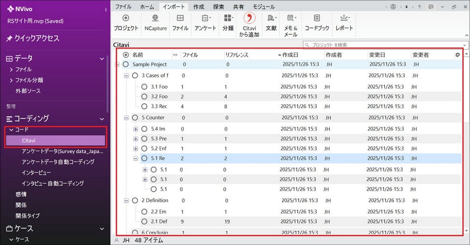Click the 変更者 column header
The width and height of the screenshot is (470, 245).
pos(421,55)
